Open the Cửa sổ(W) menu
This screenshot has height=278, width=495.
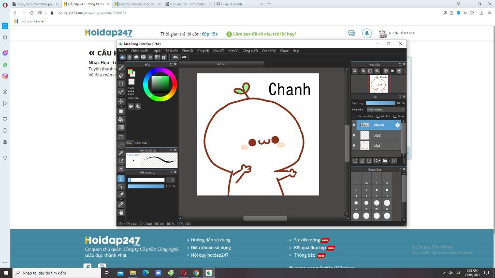[x=269, y=50]
